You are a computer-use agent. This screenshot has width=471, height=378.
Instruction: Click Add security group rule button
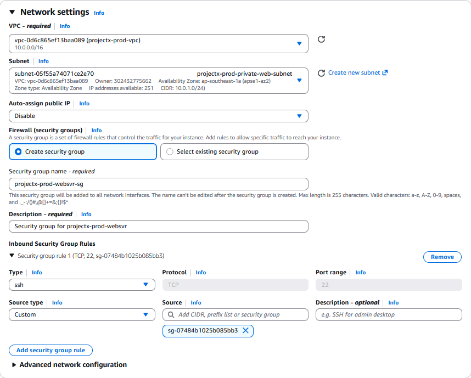[x=51, y=350]
